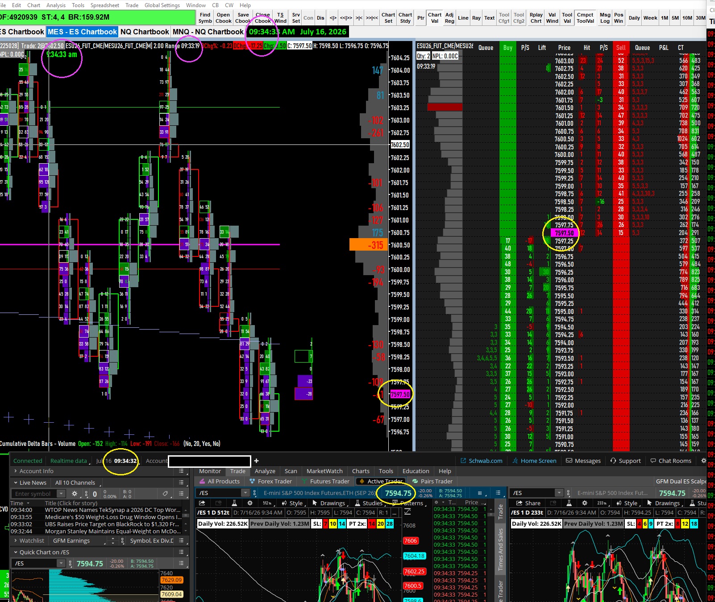Open the Global Settings menu
715x602 pixels.
pos(162,5)
